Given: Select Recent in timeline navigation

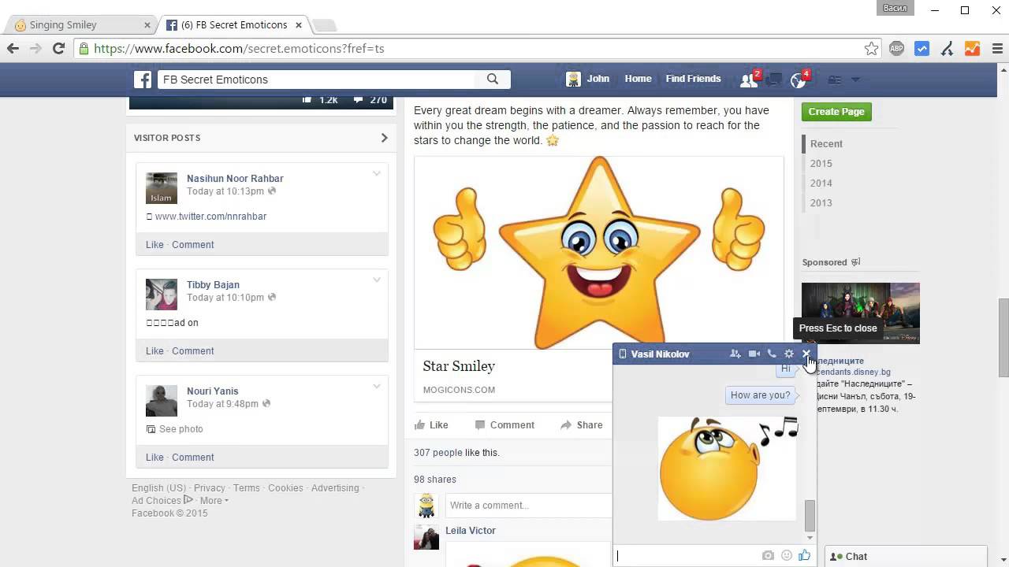Looking at the screenshot, I should point(826,144).
